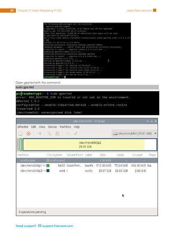Click the Size column header
174x246 pixels.
[103, 155]
